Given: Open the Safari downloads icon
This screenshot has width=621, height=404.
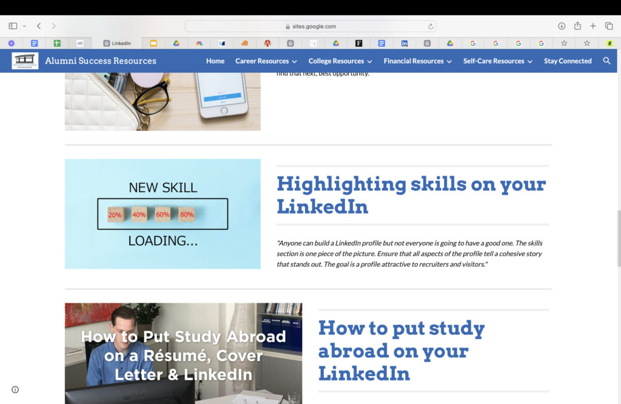Looking at the screenshot, I should [x=562, y=25].
